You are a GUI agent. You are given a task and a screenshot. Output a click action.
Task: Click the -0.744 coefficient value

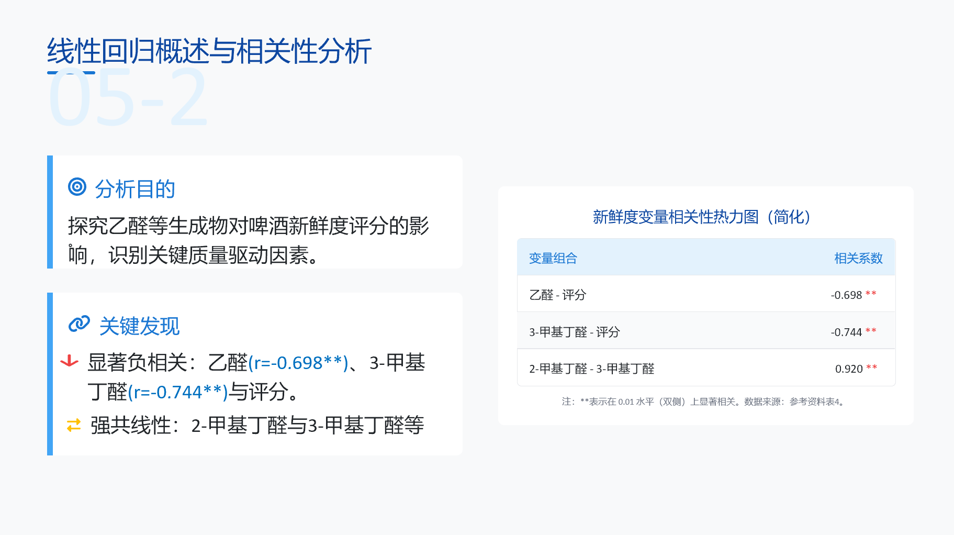846,332
